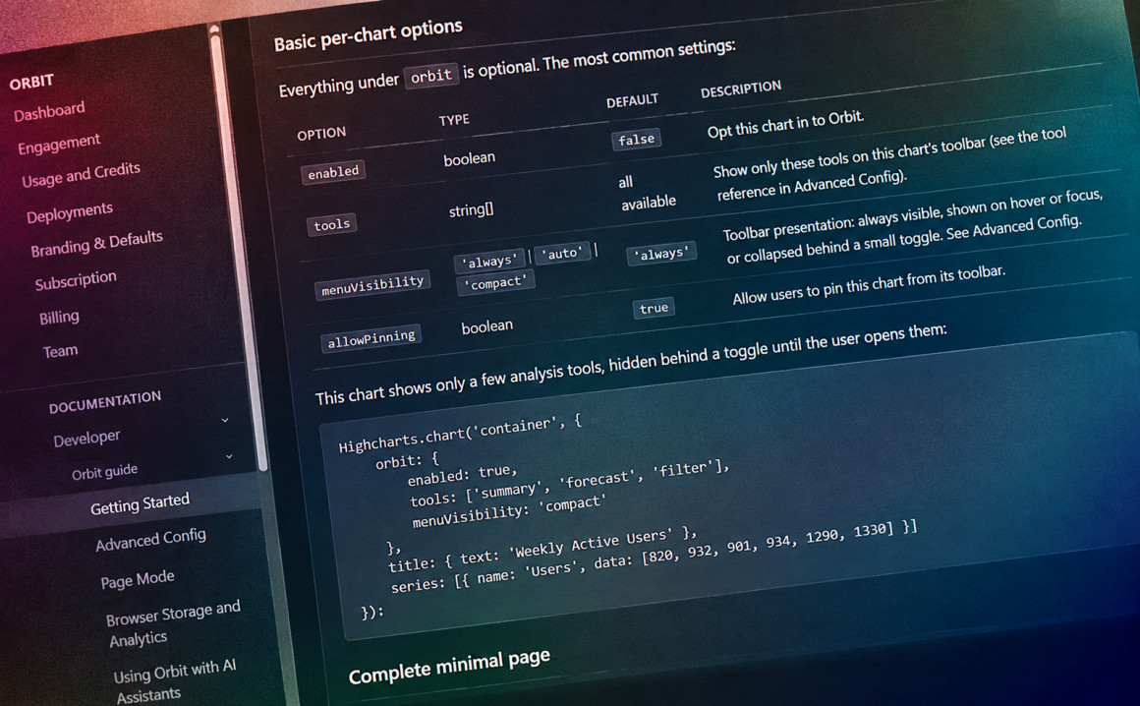Screen dimensions: 1140x706
Task: Click the 'string[]' type cell
Action: tap(471, 210)
